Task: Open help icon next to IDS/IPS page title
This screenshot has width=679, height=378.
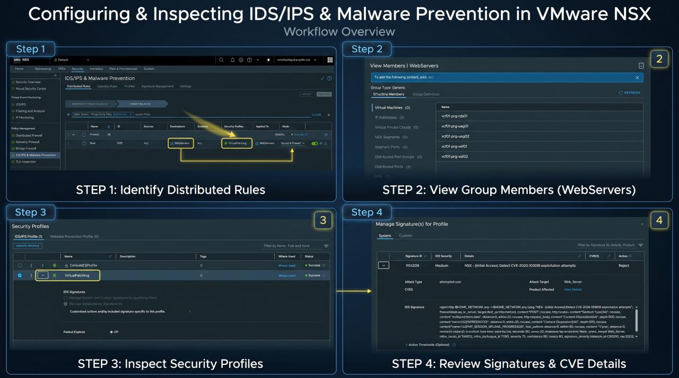Action: point(329,78)
